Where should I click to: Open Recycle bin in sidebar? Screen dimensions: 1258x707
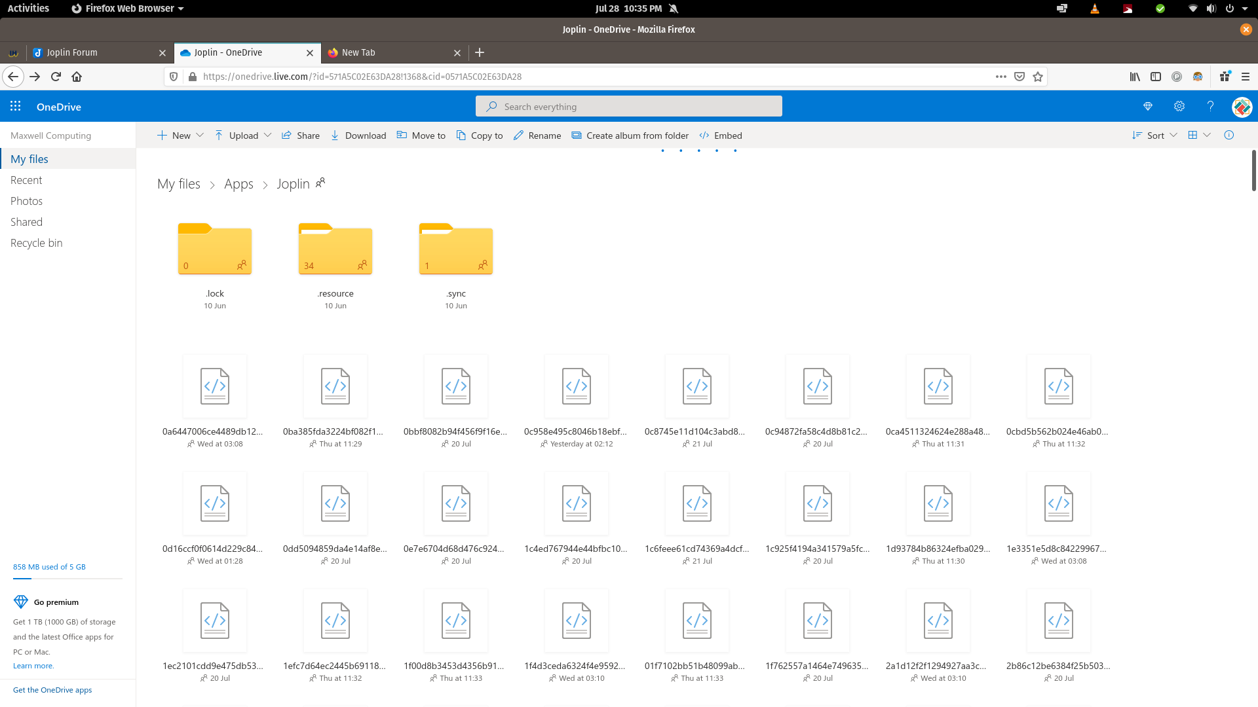click(x=37, y=243)
